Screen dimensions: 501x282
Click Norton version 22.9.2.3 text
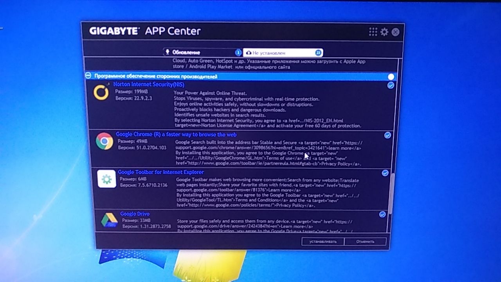(133, 98)
